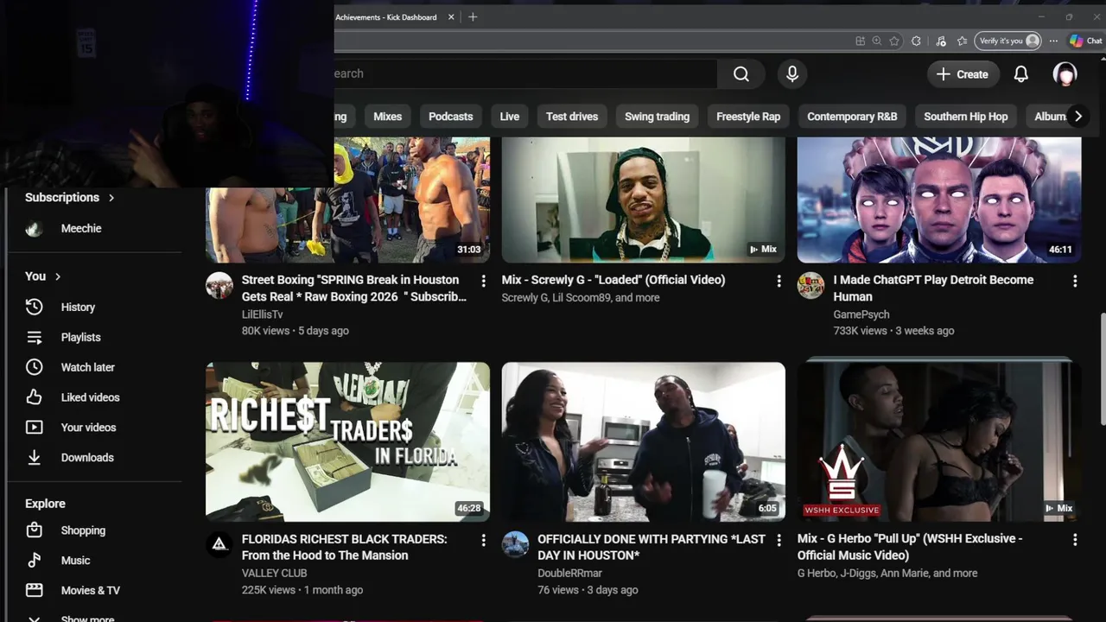The width and height of the screenshot is (1106, 622).
Task: Click the favorite star in address bar
Action: tap(894, 41)
